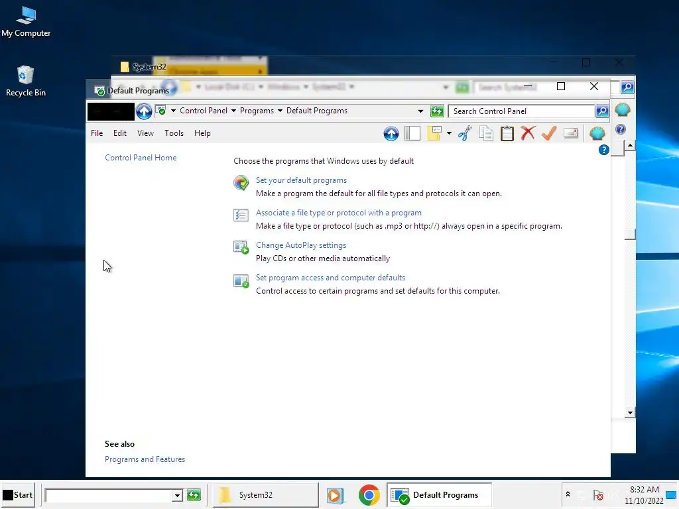Click the Up one level toolbar icon
This screenshot has width=679, height=509.
click(391, 133)
